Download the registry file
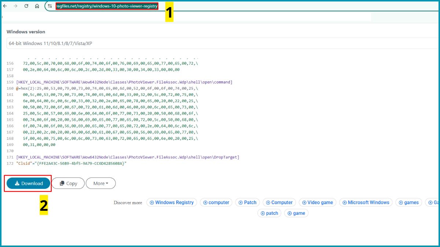440x247 pixels. tap(29, 183)
